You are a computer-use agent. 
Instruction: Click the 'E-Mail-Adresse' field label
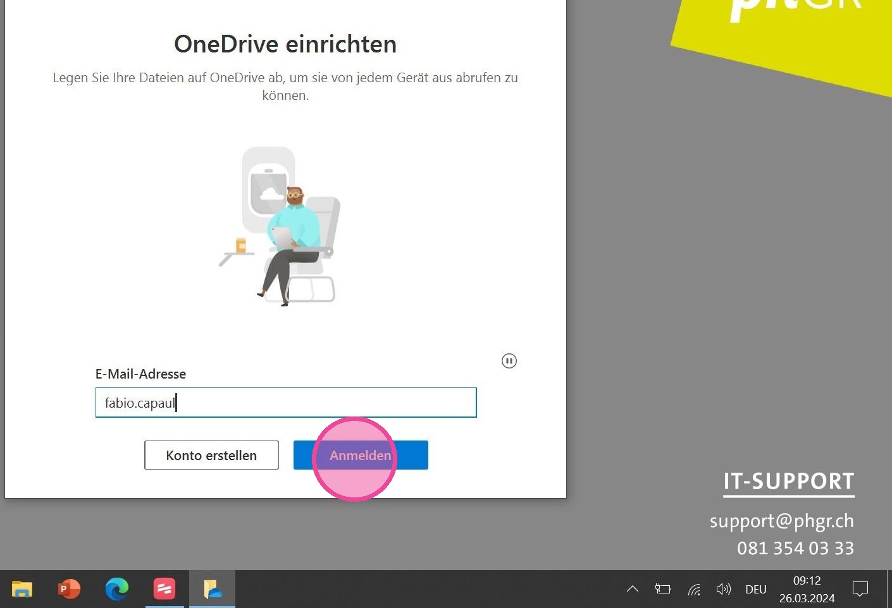pos(140,374)
